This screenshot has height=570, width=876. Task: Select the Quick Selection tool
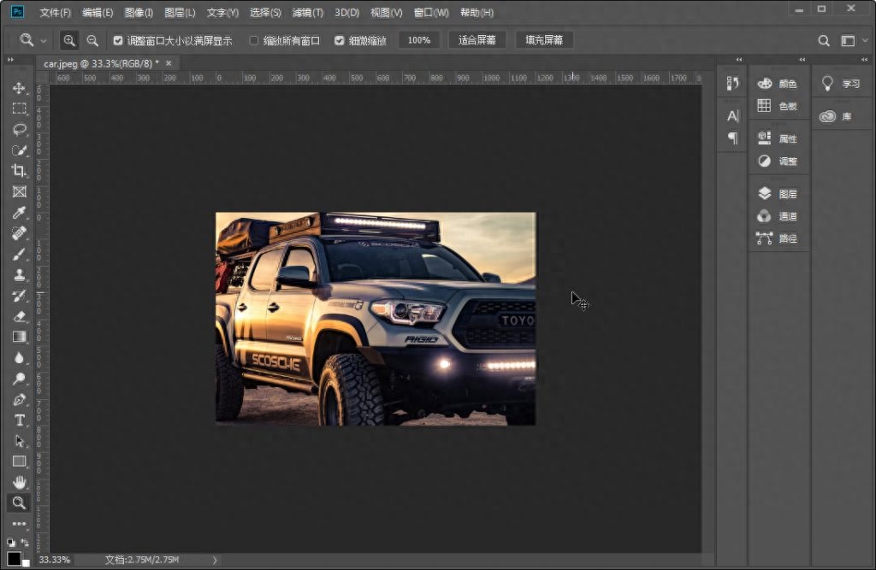[19, 150]
